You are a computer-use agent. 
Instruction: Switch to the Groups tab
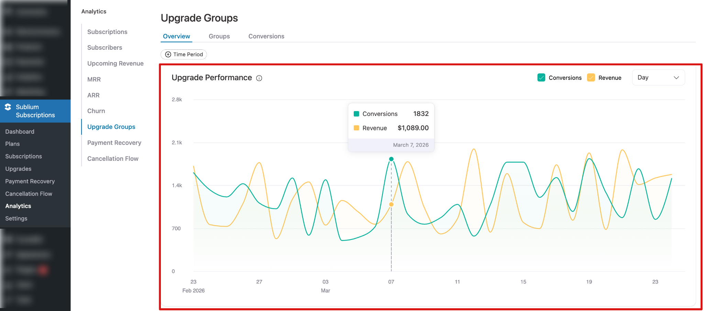[219, 36]
